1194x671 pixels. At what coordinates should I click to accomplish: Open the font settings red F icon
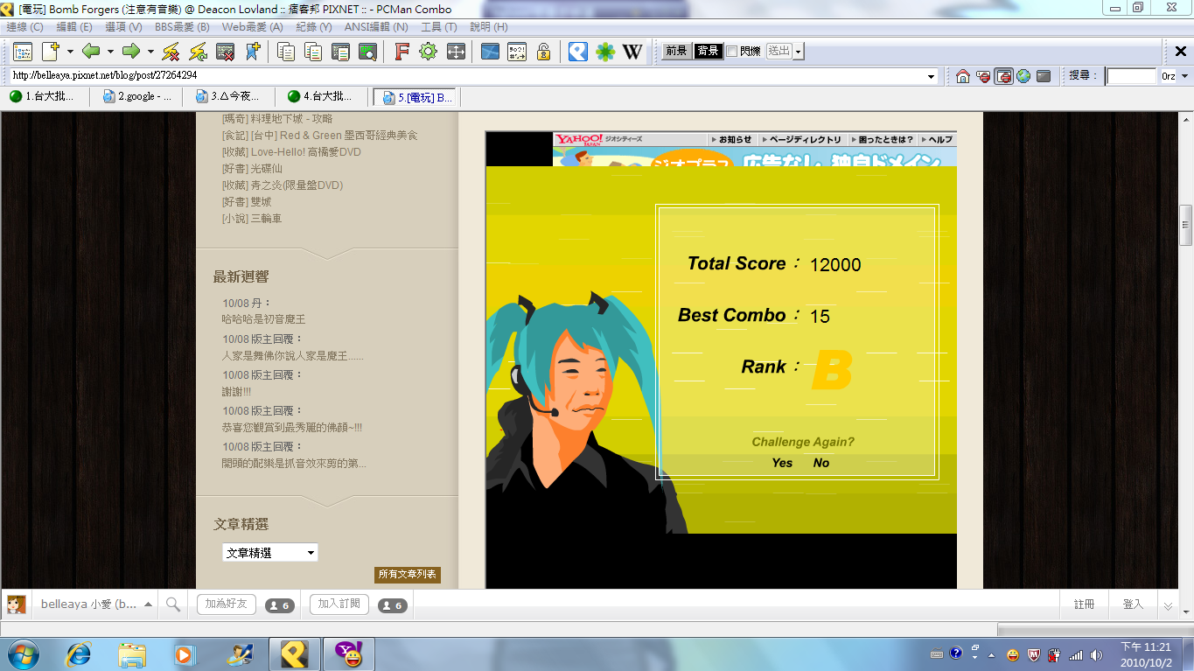(x=401, y=52)
